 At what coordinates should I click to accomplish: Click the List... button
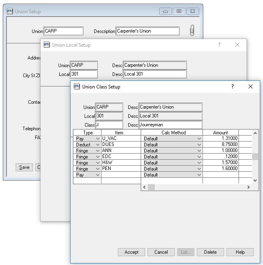[x=186, y=252]
